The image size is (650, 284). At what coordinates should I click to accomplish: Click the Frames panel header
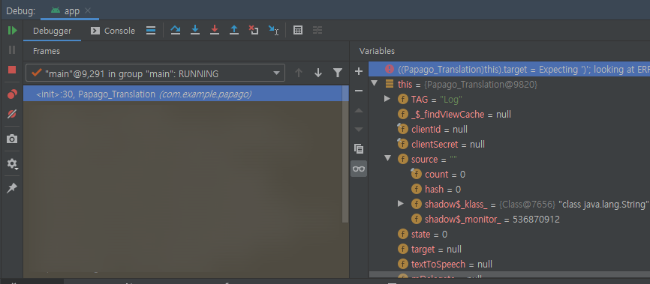pyautogui.click(x=47, y=51)
